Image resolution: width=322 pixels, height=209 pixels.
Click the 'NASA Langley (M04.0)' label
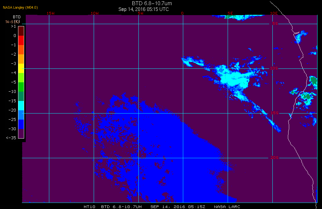[x=20, y=7]
